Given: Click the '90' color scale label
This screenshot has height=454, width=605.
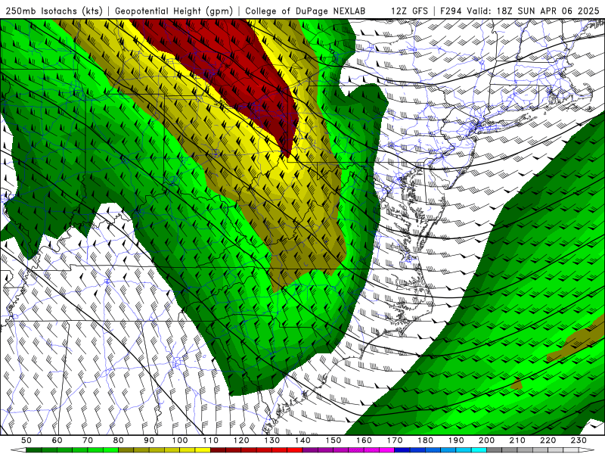Looking at the screenshot, I should (149, 440).
